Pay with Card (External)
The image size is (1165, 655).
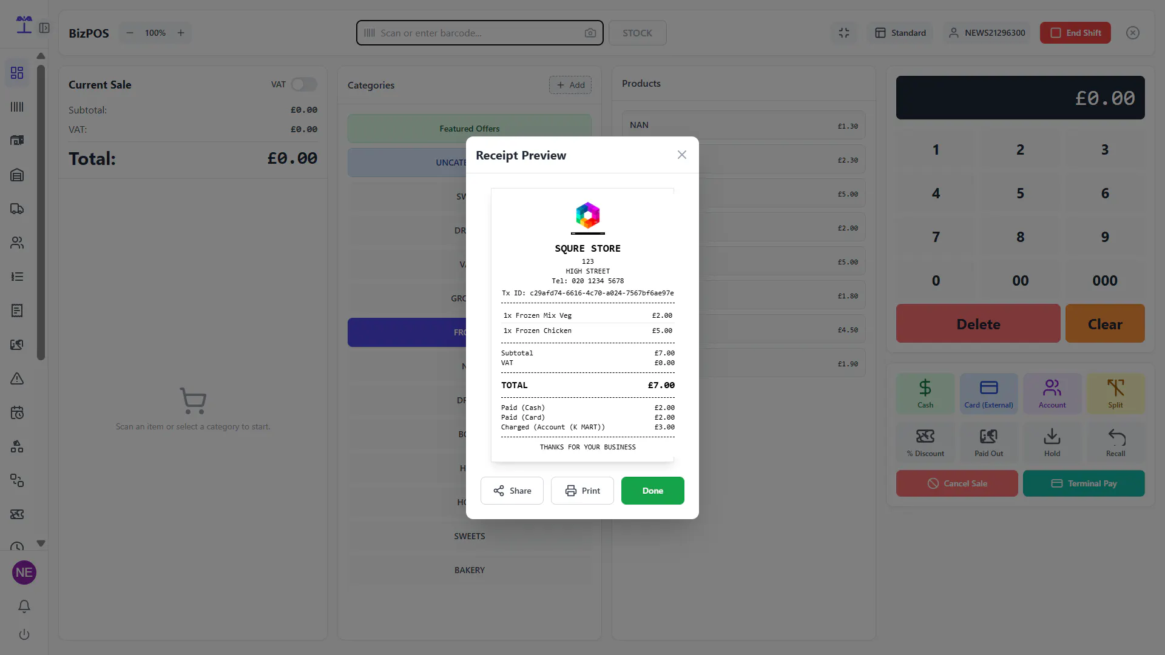click(x=989, y=394)
